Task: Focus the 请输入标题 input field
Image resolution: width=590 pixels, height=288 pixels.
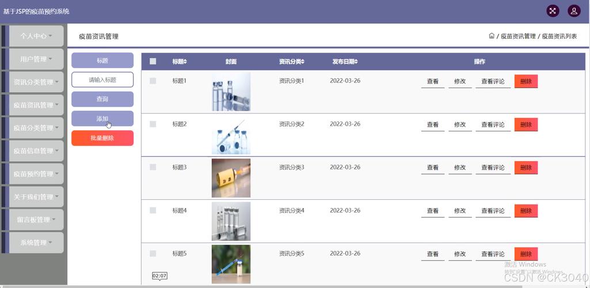Action: coord(102,80)
